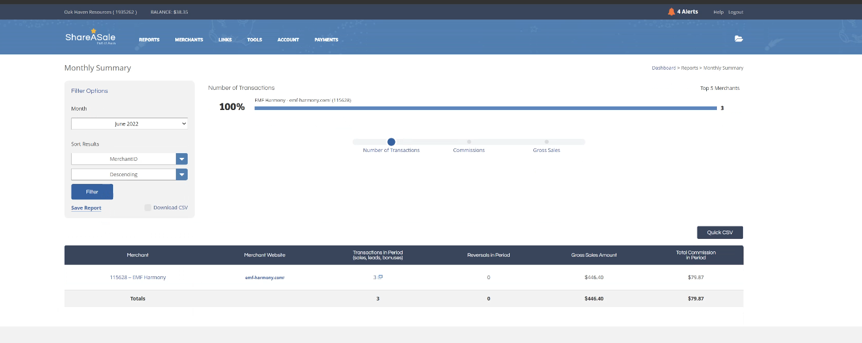Click the Merchant column header
Screen dimensions: 862x343
coord(138,255)
